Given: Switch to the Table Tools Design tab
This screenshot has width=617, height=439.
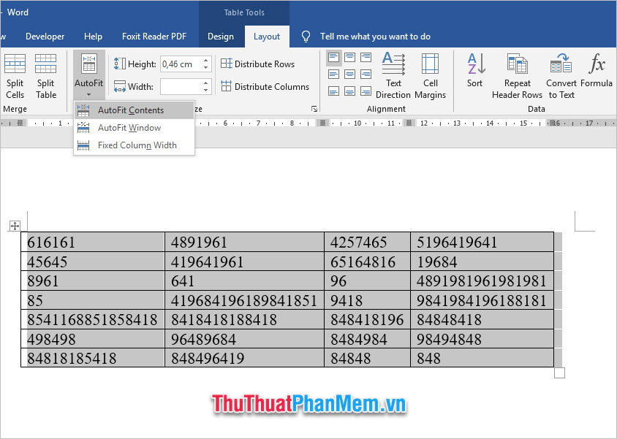Looking at the screenshot, I should coord(221,37).
